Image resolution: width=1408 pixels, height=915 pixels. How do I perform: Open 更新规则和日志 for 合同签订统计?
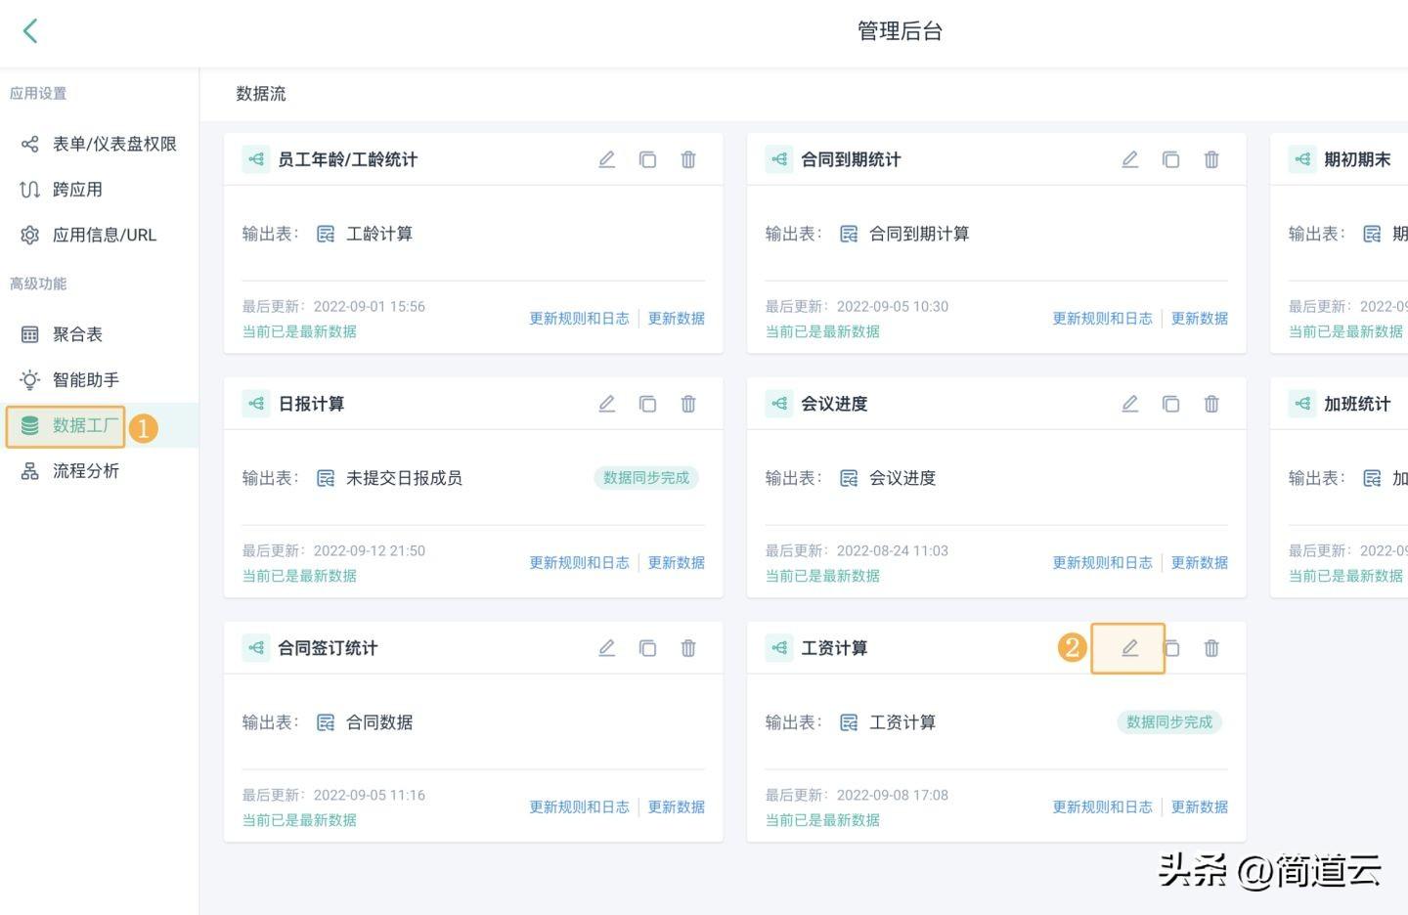coord(579,807)
